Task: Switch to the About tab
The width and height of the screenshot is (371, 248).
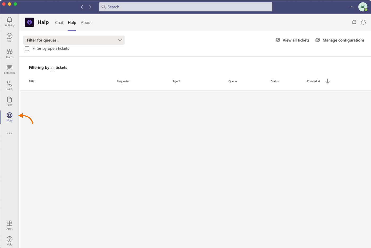Action: 86,23
